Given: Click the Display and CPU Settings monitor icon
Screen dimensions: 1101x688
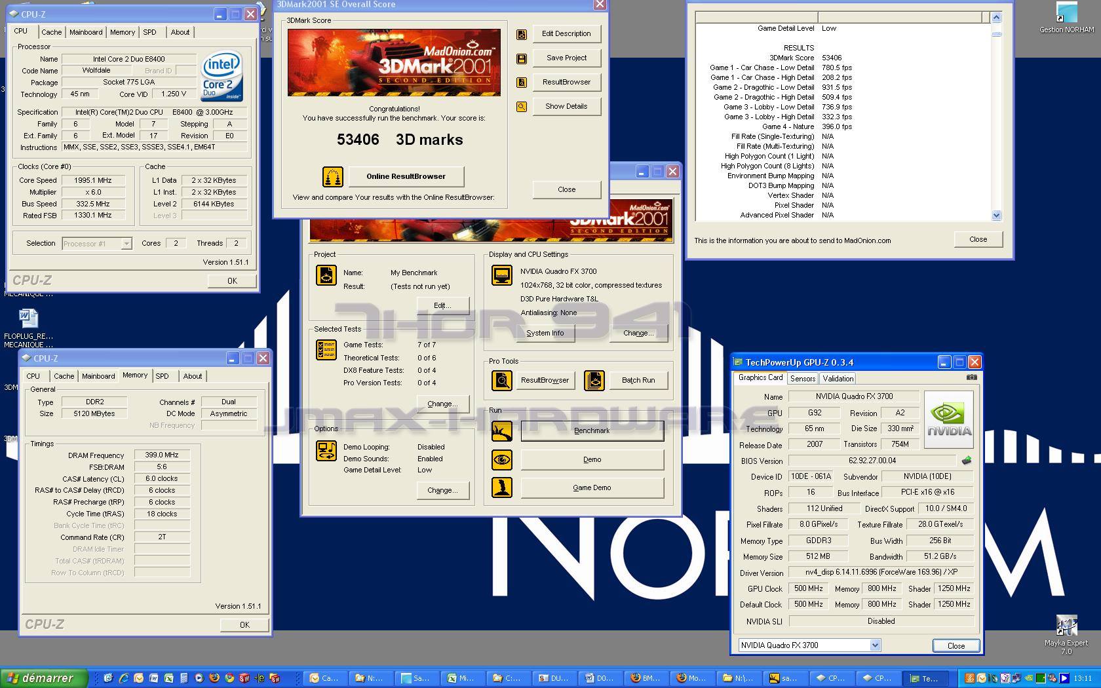Looking at the screenshot, I should 502,275.
